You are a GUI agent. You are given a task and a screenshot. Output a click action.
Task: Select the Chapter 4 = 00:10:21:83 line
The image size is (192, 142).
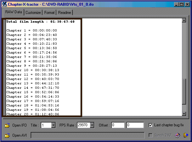[32, 44]
